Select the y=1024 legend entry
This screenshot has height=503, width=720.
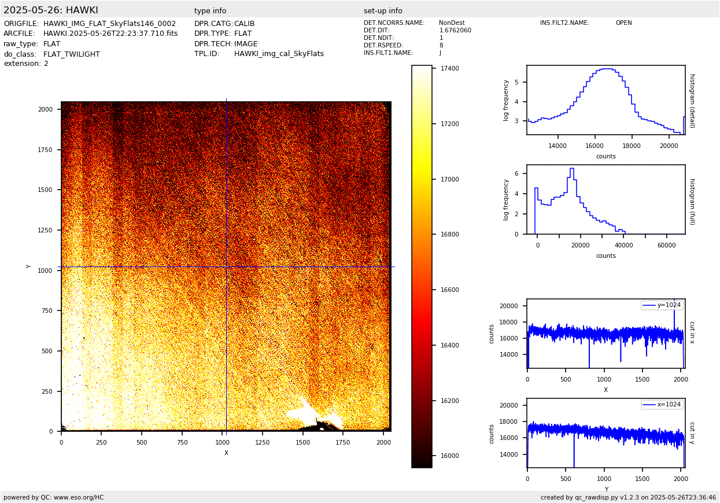(x=662, y=305)
